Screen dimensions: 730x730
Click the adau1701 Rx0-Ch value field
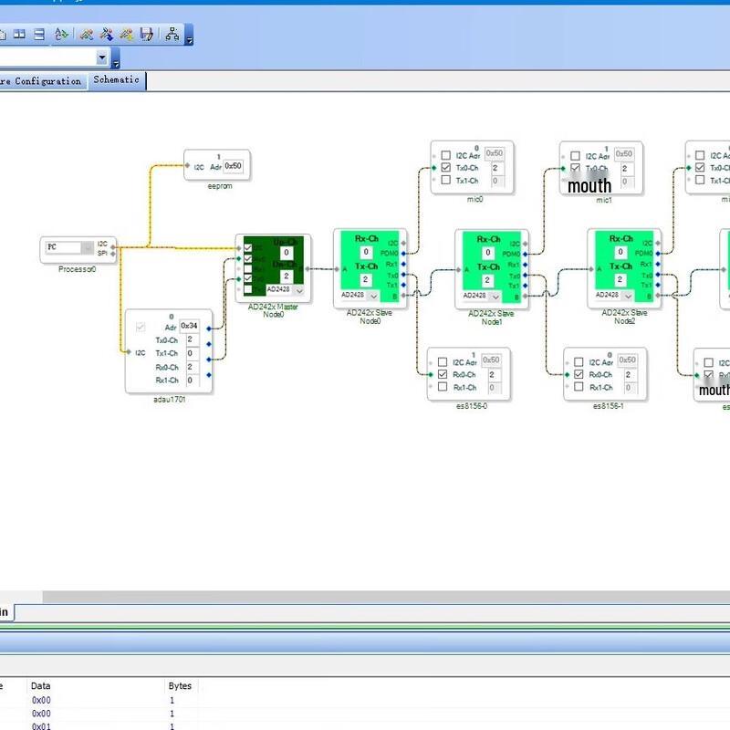(x=193, y=367)
